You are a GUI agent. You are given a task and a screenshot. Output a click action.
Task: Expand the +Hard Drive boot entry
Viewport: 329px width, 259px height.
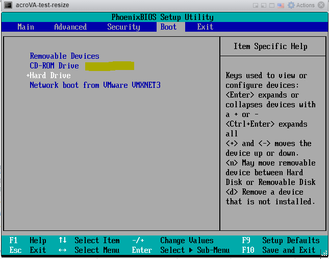(x=48, y=76)
